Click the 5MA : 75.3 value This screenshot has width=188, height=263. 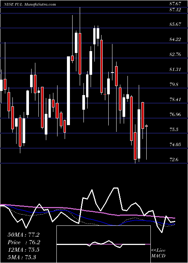[x=22, y=257]
